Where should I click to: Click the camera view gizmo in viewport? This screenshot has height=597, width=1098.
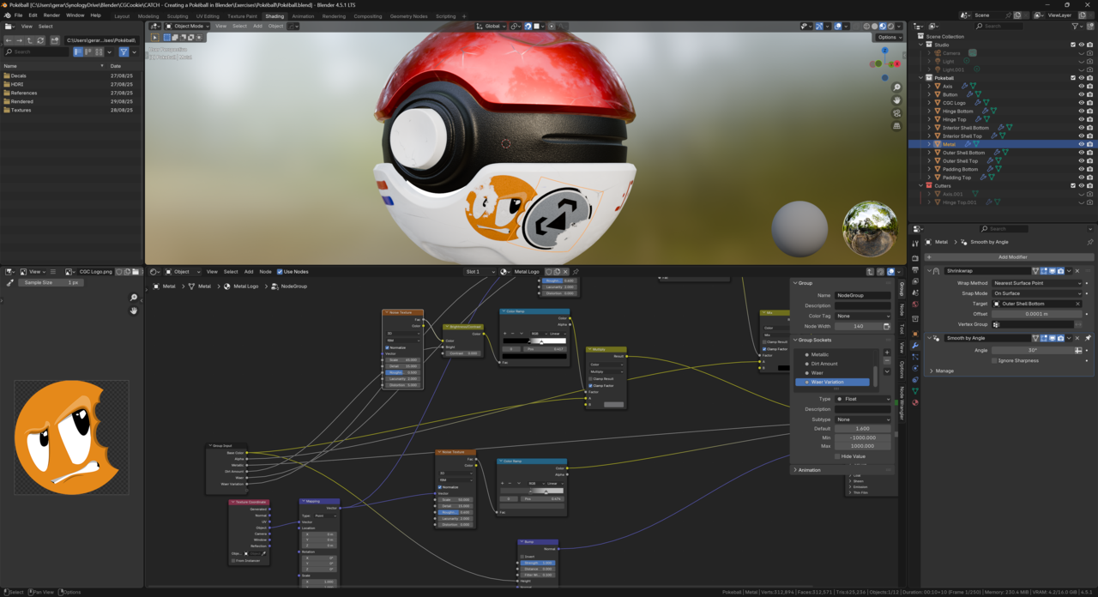896,113
